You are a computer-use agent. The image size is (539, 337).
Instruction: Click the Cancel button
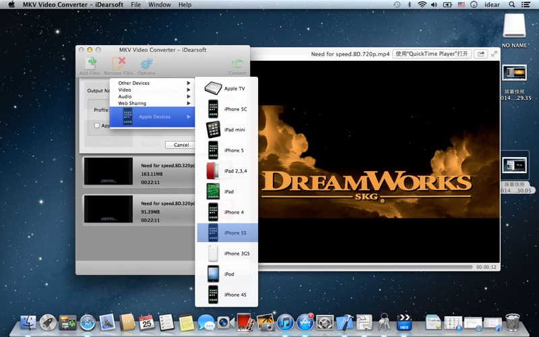(181, 145)
